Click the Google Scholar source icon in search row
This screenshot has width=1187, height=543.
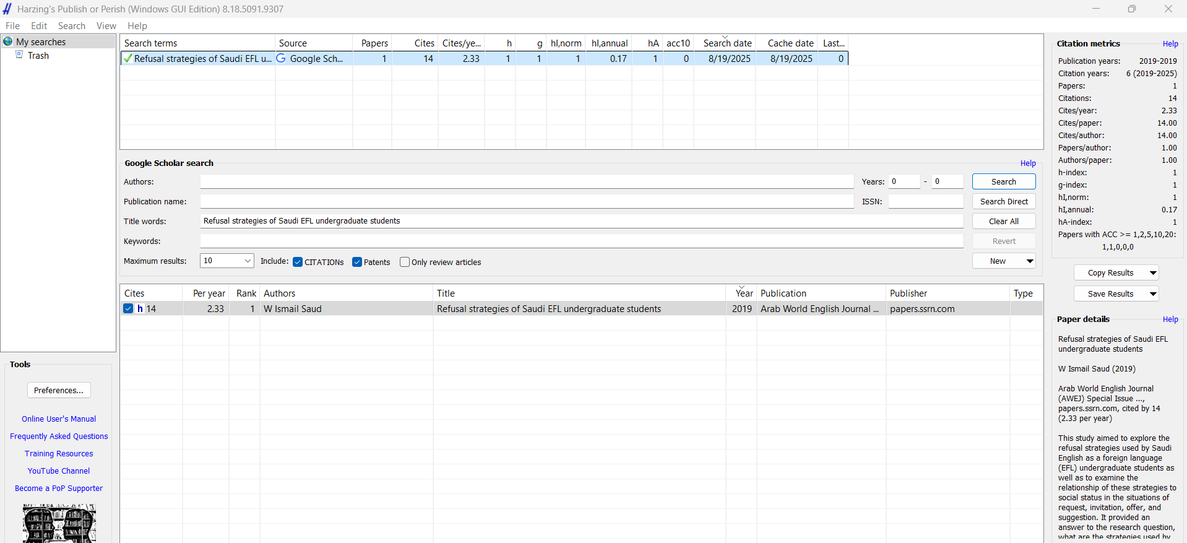click(281, 58)
